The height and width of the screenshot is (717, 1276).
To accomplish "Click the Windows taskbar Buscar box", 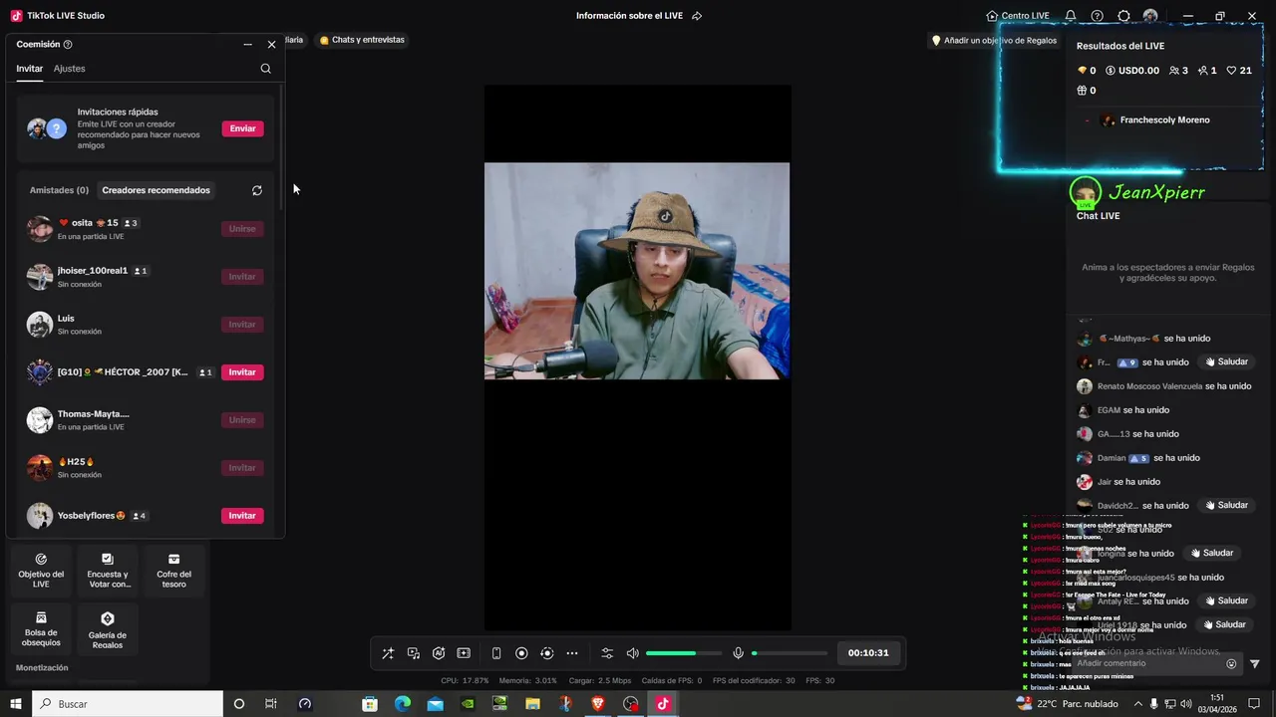I will 128,704.
